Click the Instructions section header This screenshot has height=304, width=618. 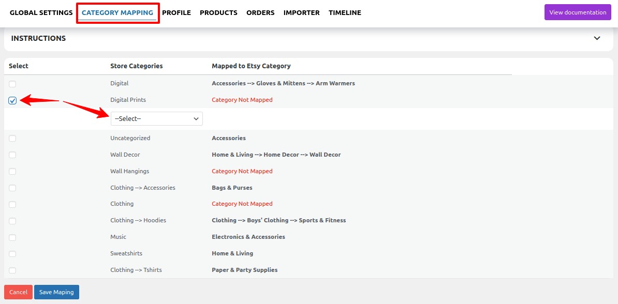(38, 39)
